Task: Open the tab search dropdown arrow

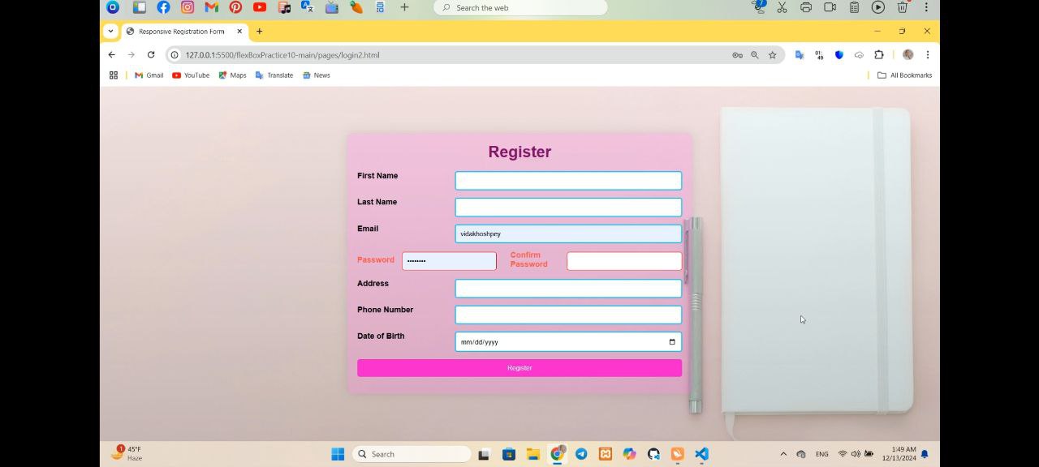Action: (111, 32)
